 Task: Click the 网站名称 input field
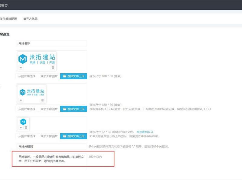tap(51, 43)
